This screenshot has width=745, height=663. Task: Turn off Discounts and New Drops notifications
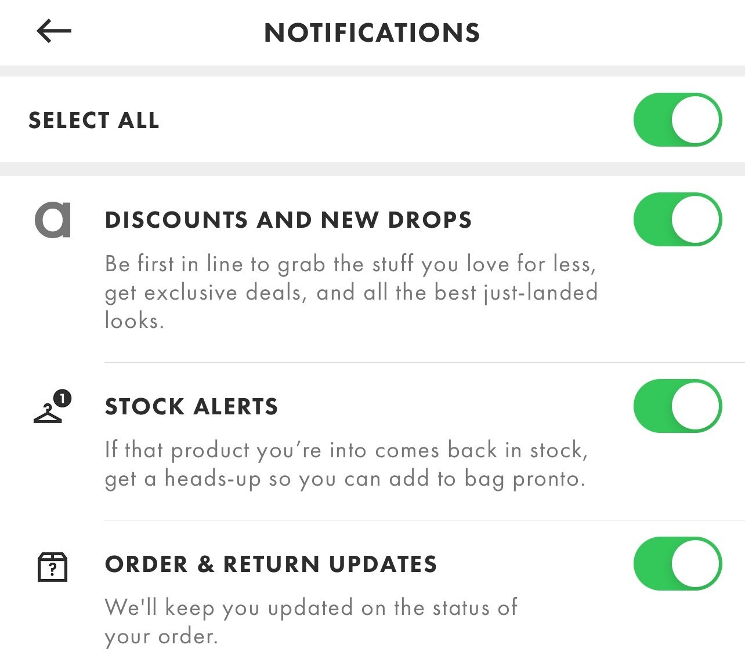click(677, 220)
